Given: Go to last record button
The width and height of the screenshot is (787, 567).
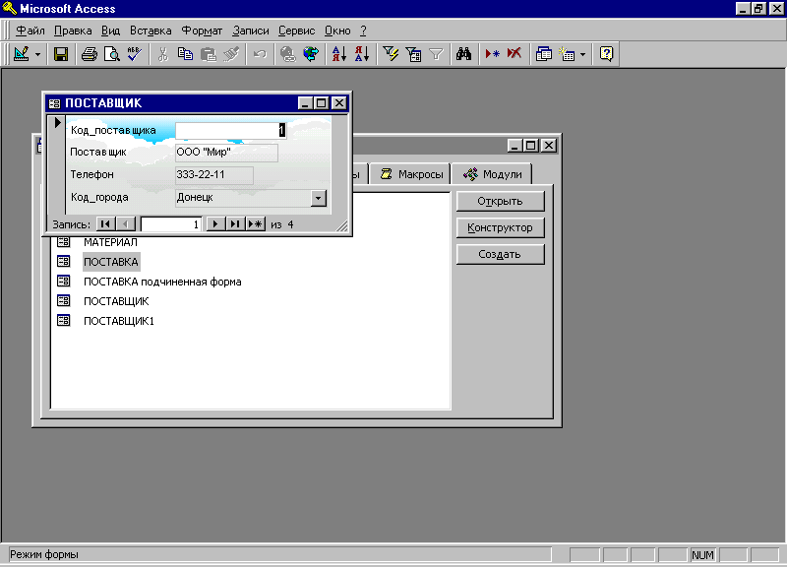Looking at the screenshot, I should coord(235,224).
